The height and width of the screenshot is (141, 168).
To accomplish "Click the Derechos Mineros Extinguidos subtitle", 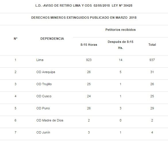I will (x=84, y=18).
